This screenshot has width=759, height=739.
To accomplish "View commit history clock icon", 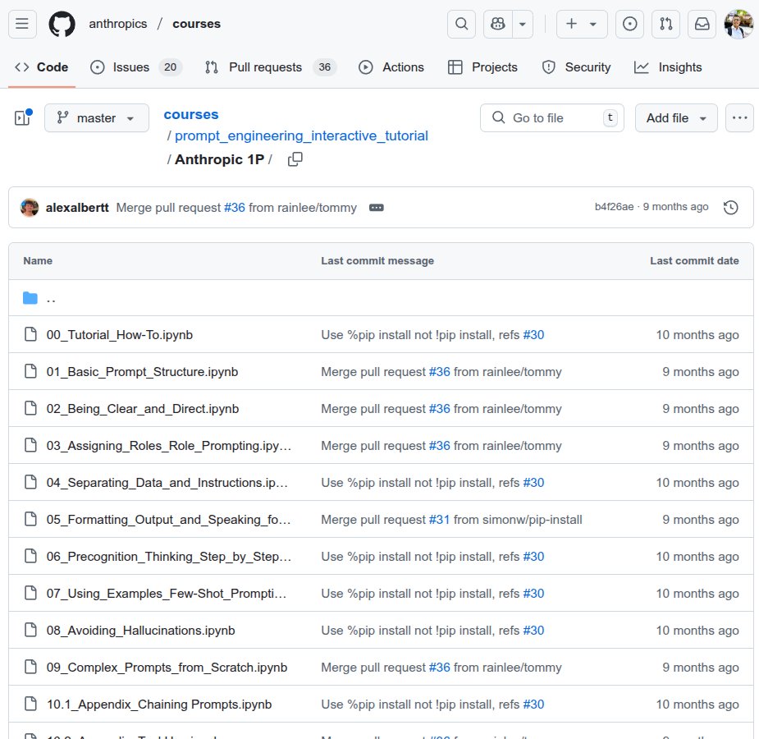I will click(730, 207).
